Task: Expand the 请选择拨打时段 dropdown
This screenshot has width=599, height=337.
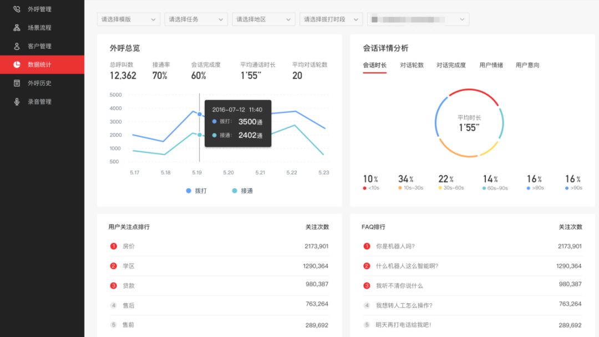Action: pyautogui.click(x=332, y=19)
